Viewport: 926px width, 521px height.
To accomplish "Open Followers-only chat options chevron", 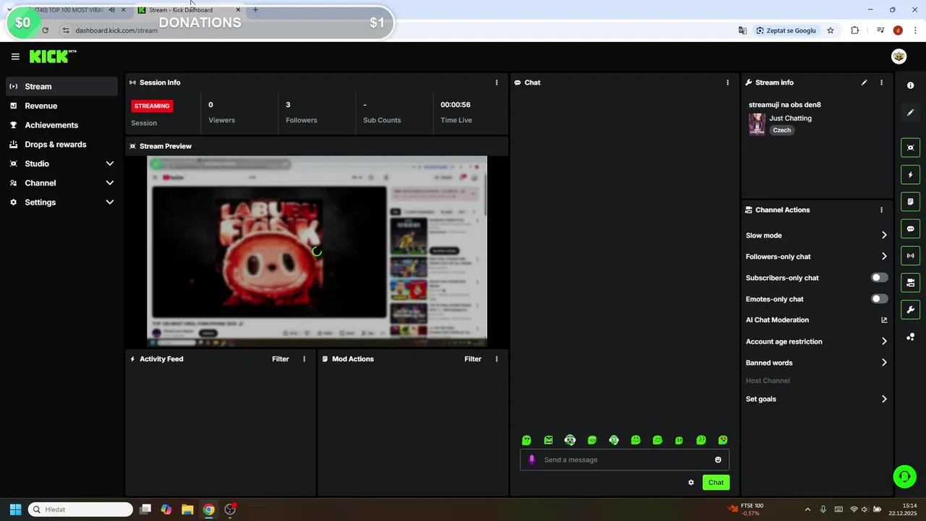I will pyautogui.click(x=884, y=256).
